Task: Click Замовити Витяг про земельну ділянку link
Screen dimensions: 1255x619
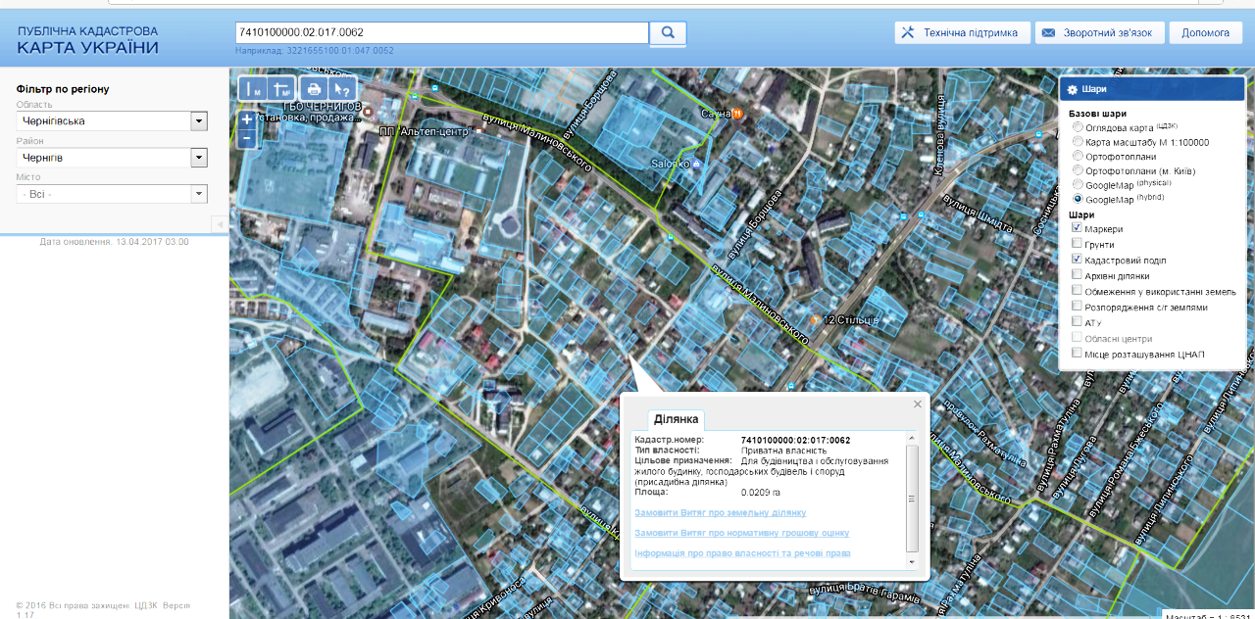Action: (x=721, y=512)
